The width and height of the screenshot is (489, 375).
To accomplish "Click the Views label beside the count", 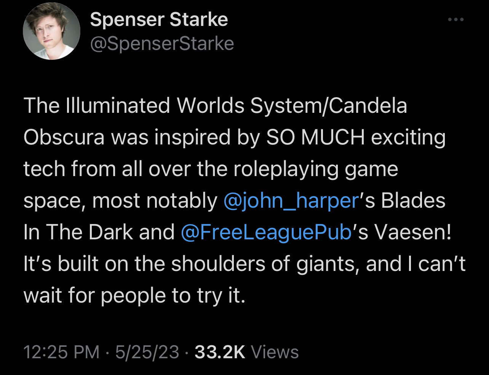I will click(275, 352).
